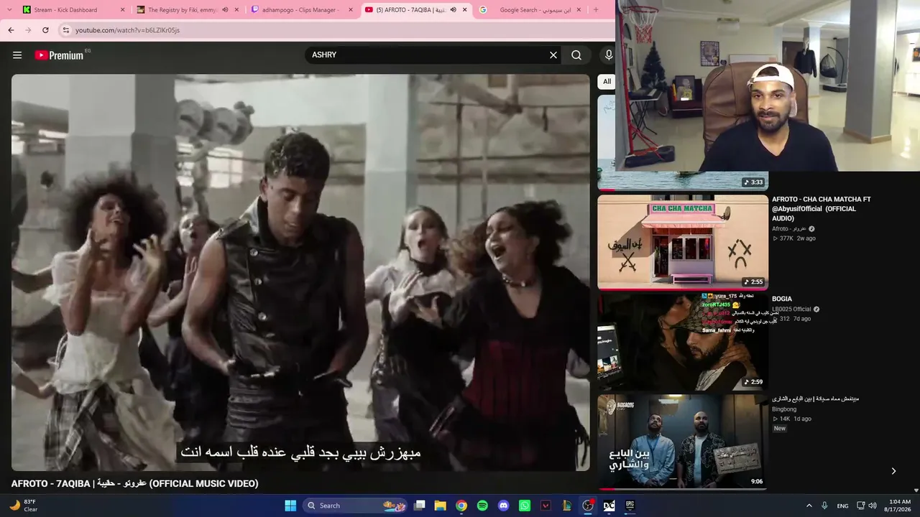Open the YouTube guide hamburger menu
This screenshot has height=517, width=920.
click(17, 55)
